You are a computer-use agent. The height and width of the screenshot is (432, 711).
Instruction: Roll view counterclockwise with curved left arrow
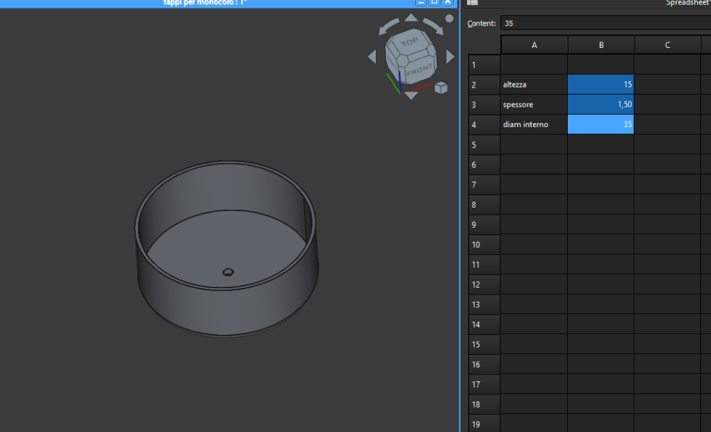(389, 26)
